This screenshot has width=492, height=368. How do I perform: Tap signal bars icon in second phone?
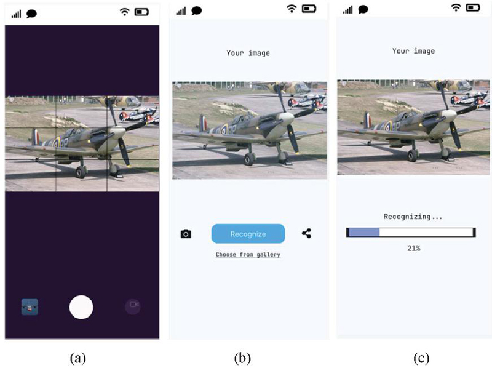(x=181, y=11)
